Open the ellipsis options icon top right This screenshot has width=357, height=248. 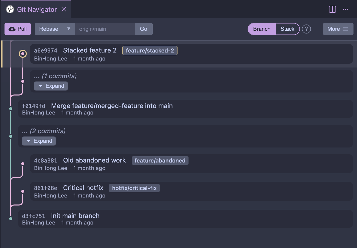(345, 9)
